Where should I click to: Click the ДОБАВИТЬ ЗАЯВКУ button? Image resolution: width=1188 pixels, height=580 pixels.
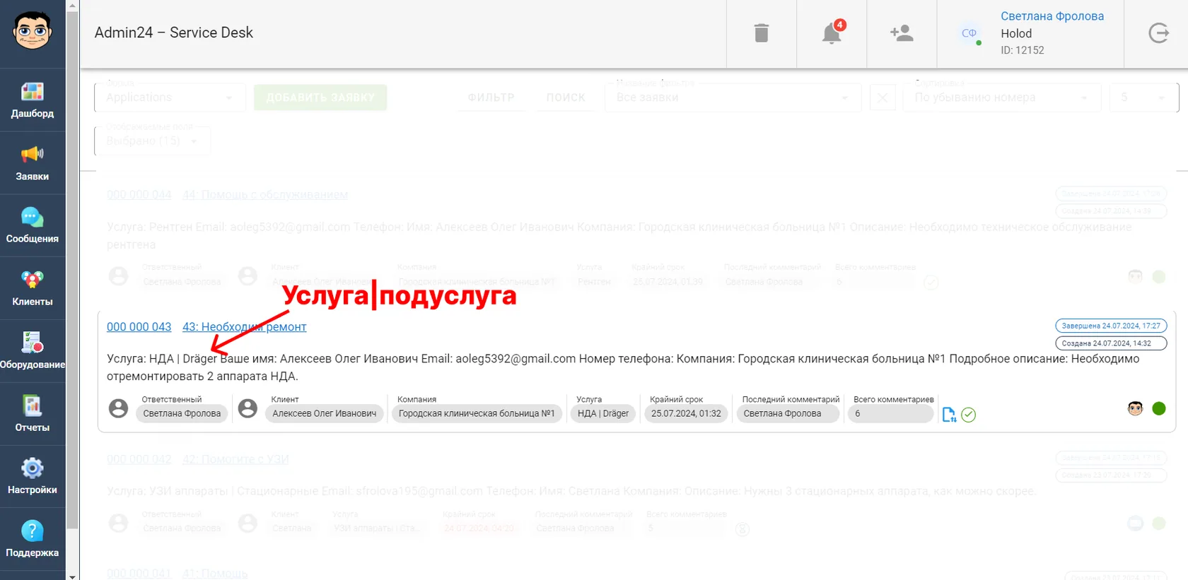[320, 97]
